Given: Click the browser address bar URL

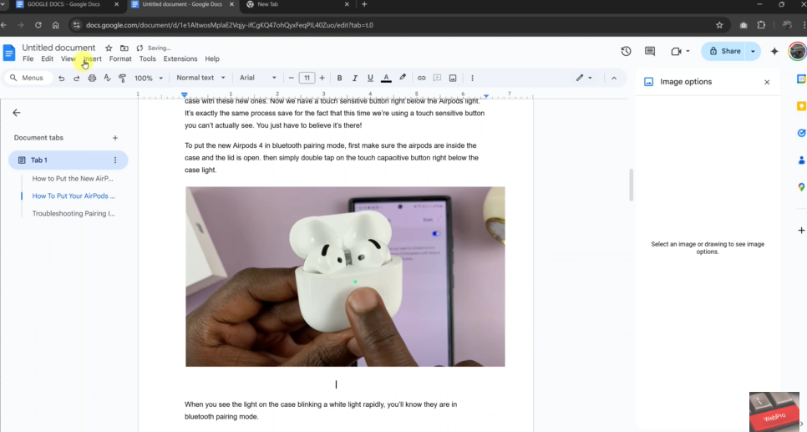Looking at the screenshot, I should (x=230, y=25).
